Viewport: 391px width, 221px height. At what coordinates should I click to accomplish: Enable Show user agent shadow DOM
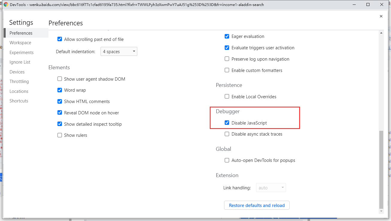(x=60, y=79)
